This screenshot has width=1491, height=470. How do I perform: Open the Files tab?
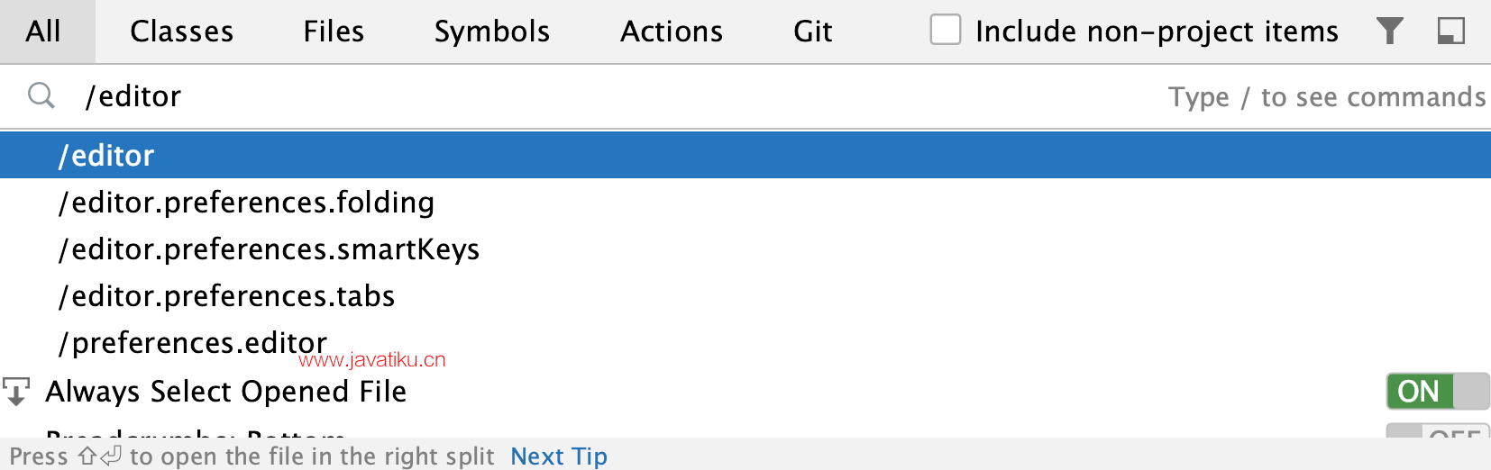point(334,32)
